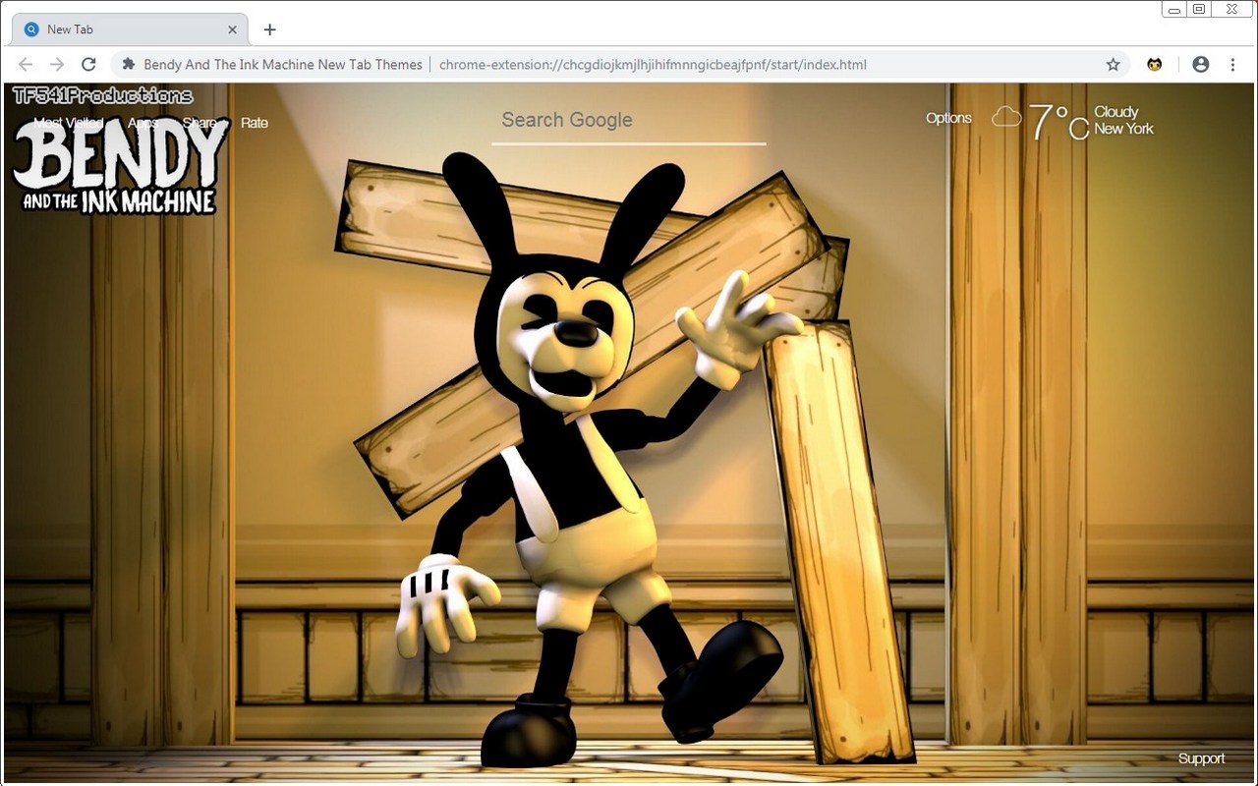Reload the page with the refresh icon
1258x786 pixels.
[x=88, y=64]
